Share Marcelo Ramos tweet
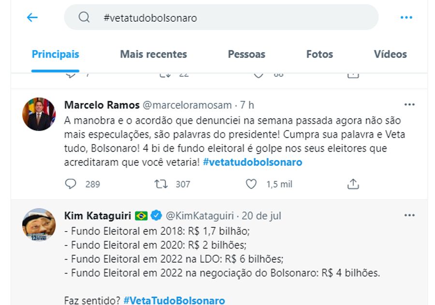 point(353,184)
